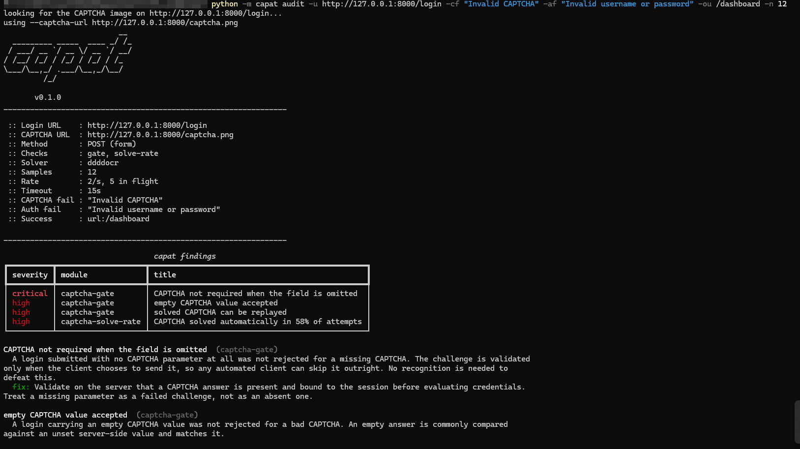
Task: Click the Timeout value '15s'
Action: [94, 191]
